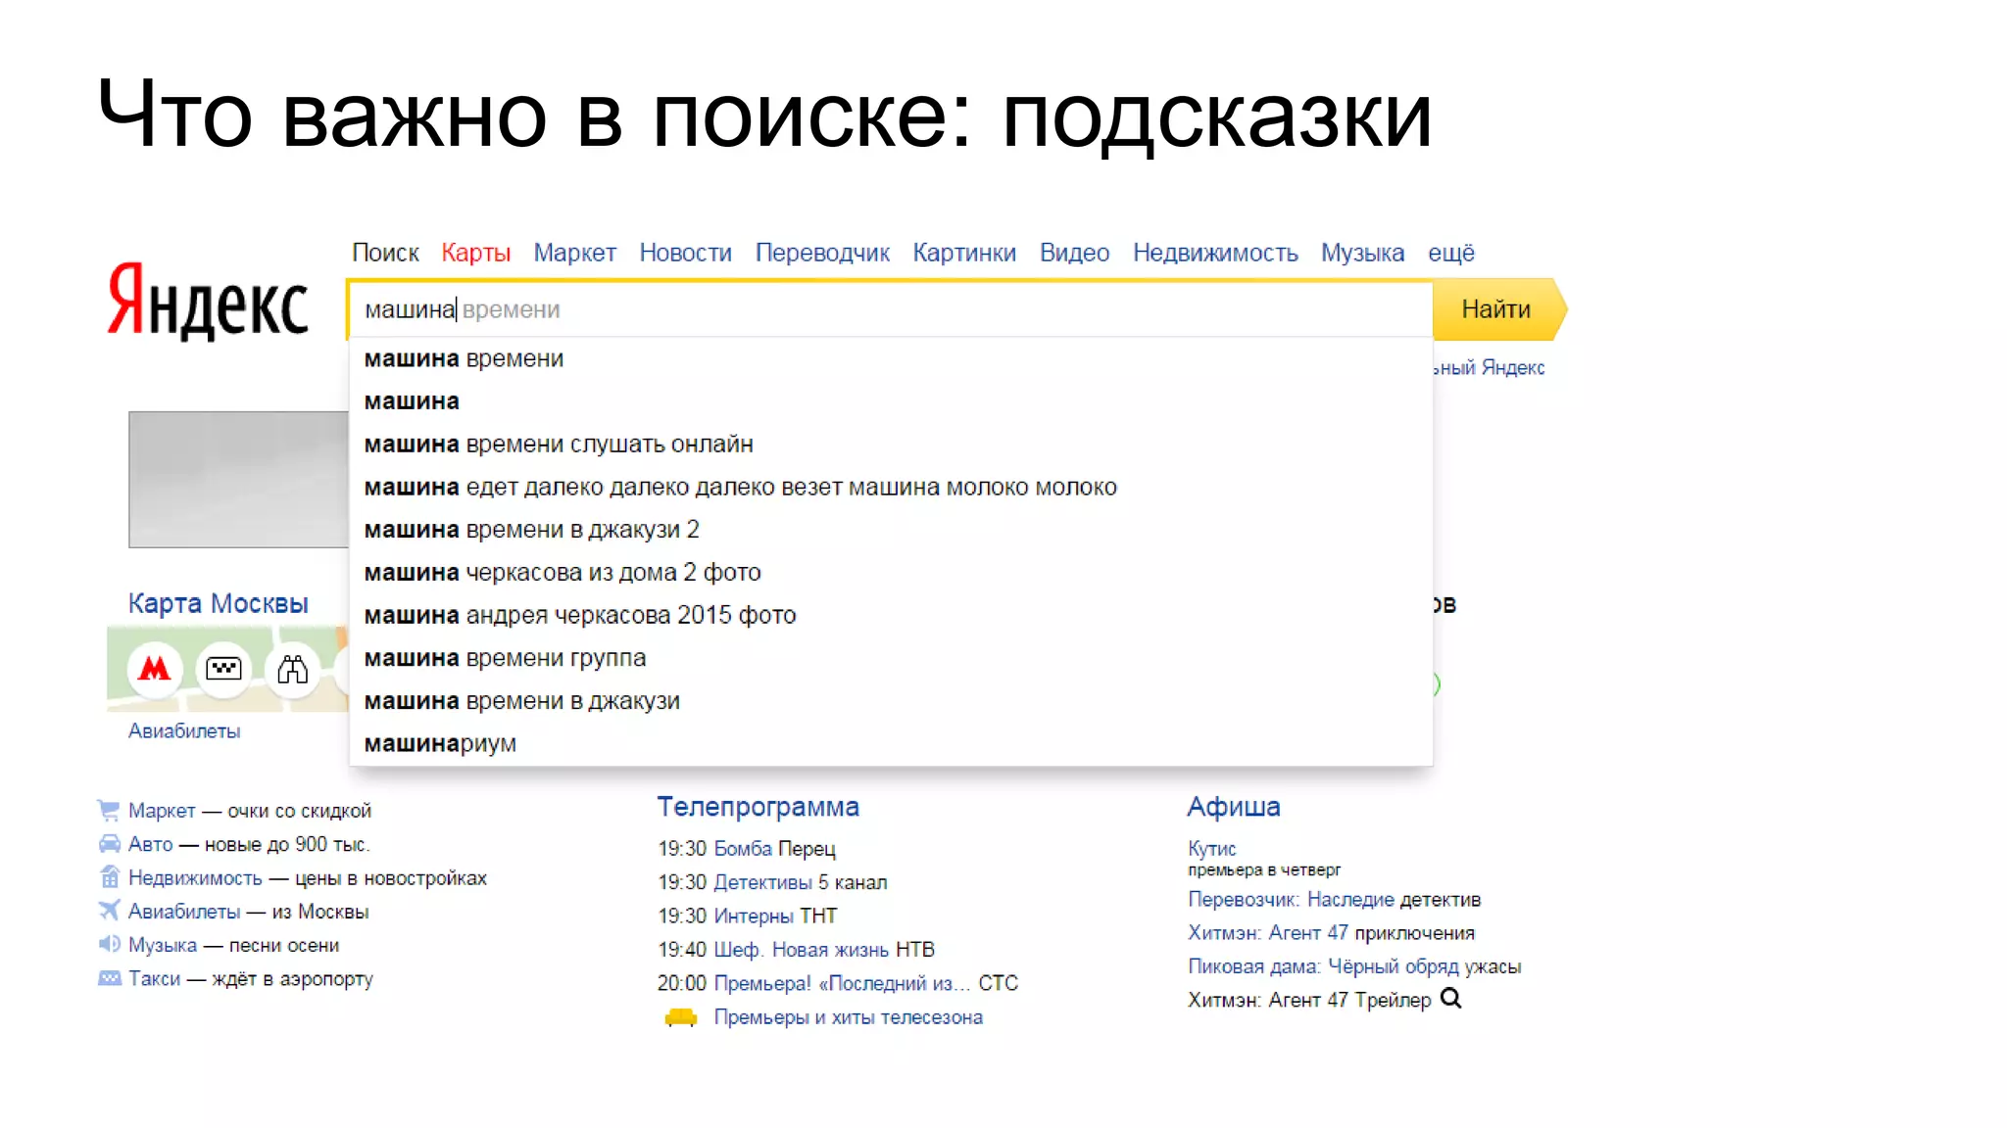Switch to the Маркет tab
This screenshot has height=1128, width=2007.
coord(574,253)
